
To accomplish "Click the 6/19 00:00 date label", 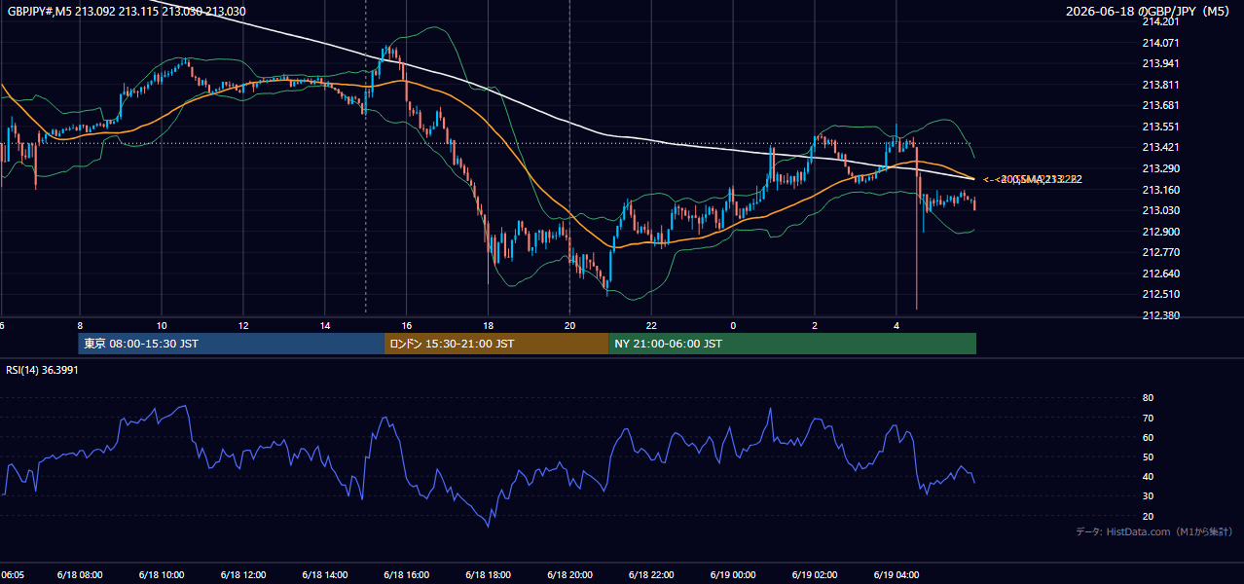I will coord(733,574).
